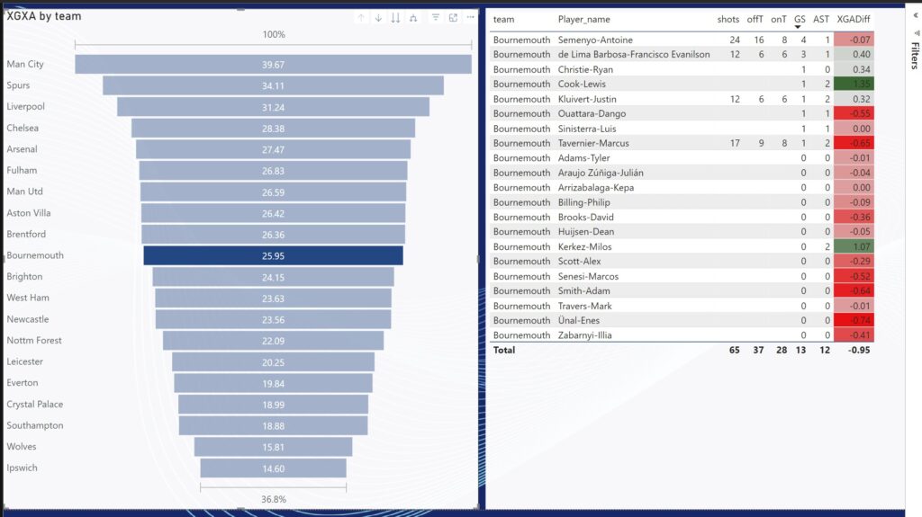Click shots value 24 for Semenyo
922x517 pixels.
735,40
